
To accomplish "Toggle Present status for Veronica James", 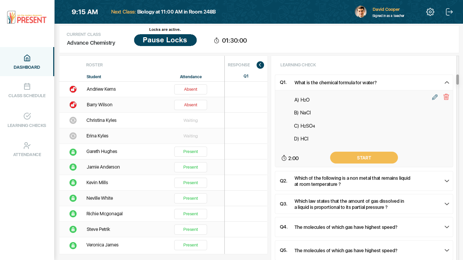I will pyautogui.click(x=190, y=245).
